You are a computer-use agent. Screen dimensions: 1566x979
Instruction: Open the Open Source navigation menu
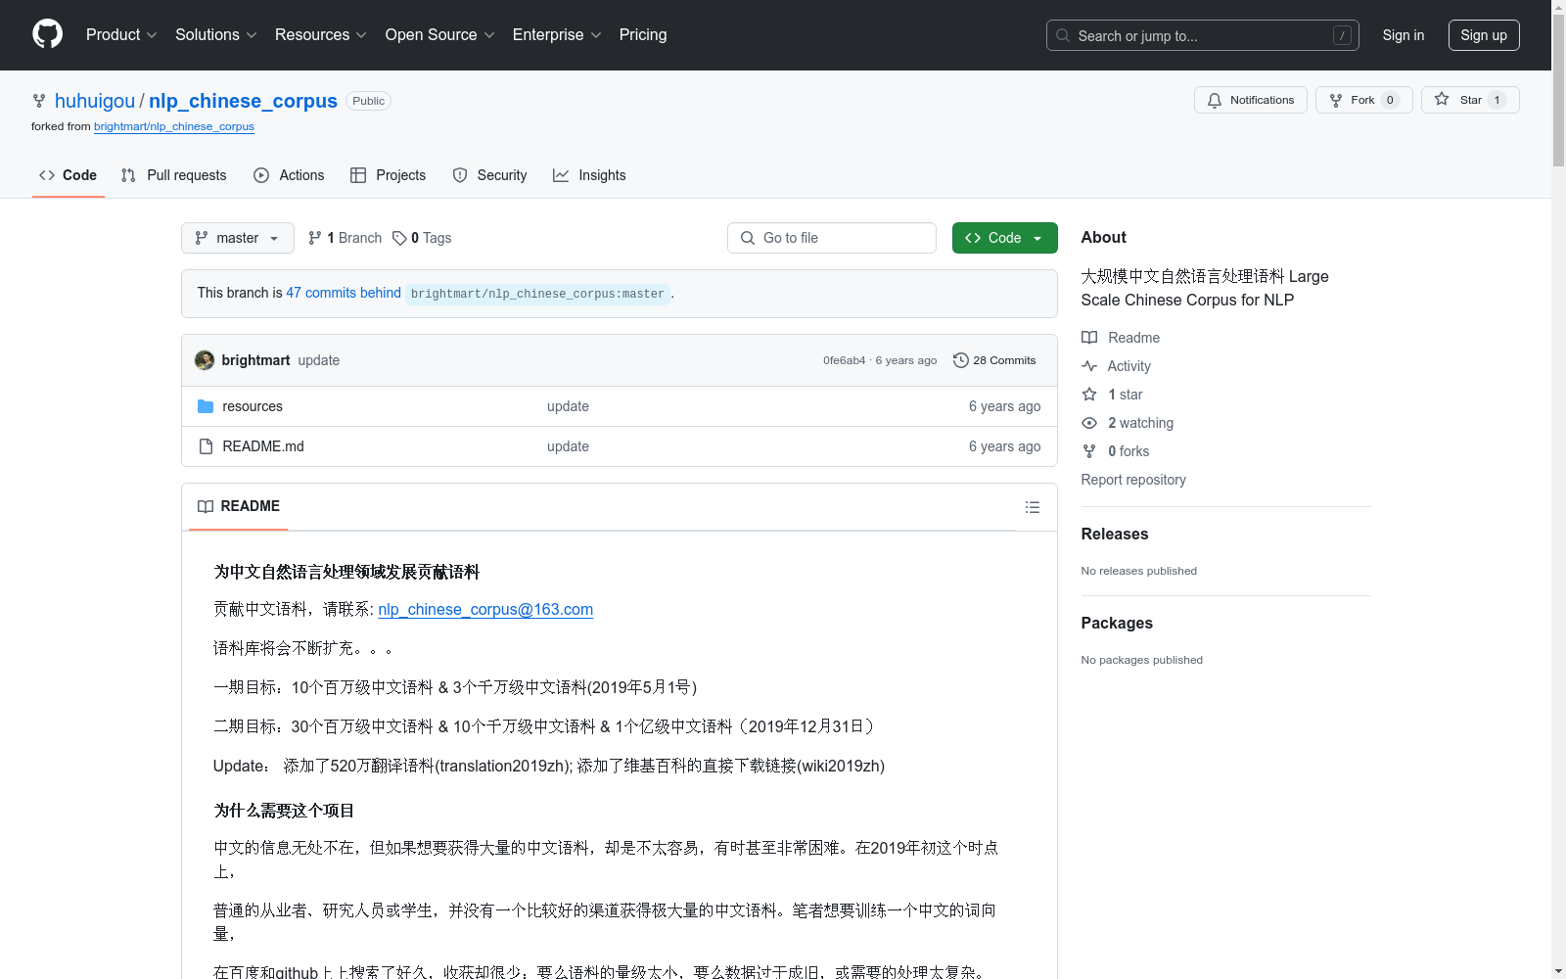pyautogui.click(x=439, y=35)
